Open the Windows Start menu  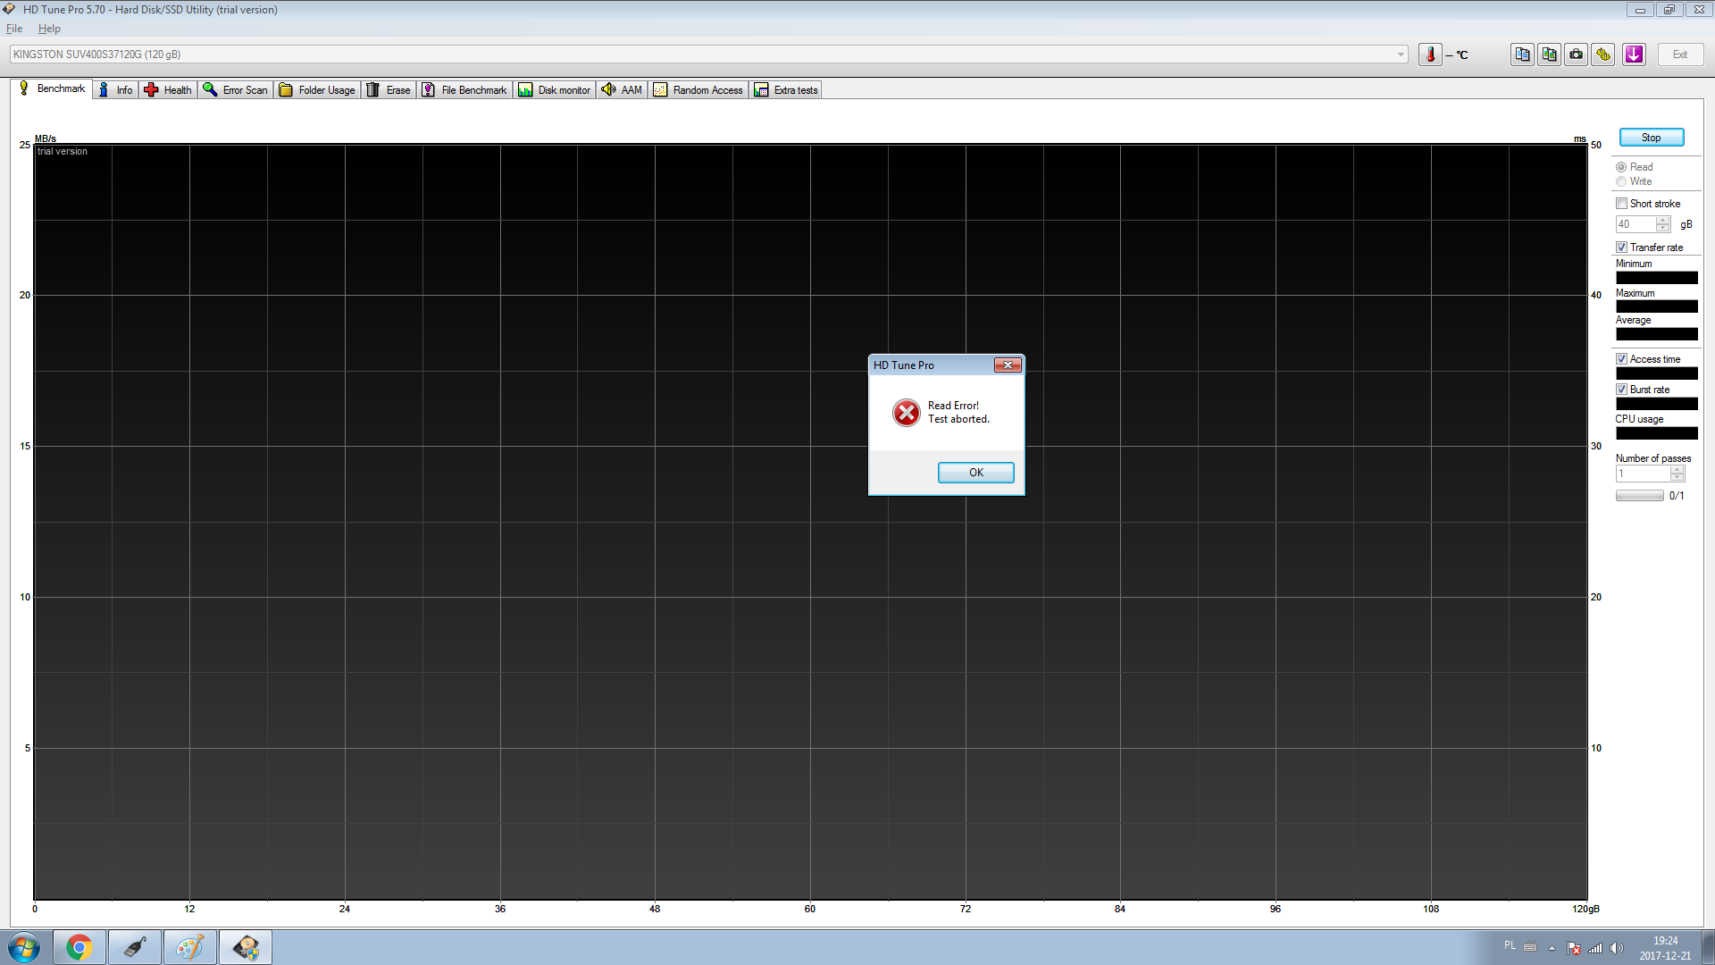[x=24, y=947]
